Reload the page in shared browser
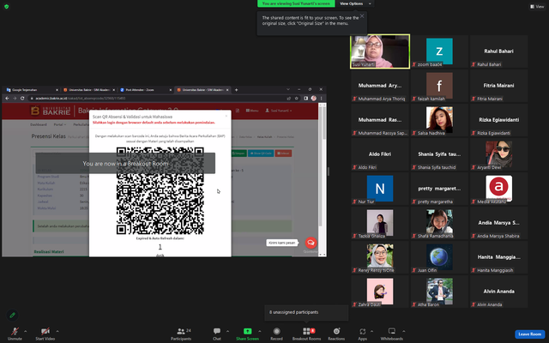The height and width of the screenshot is (343, 549). pyautogui.click(x=22, y=99)
